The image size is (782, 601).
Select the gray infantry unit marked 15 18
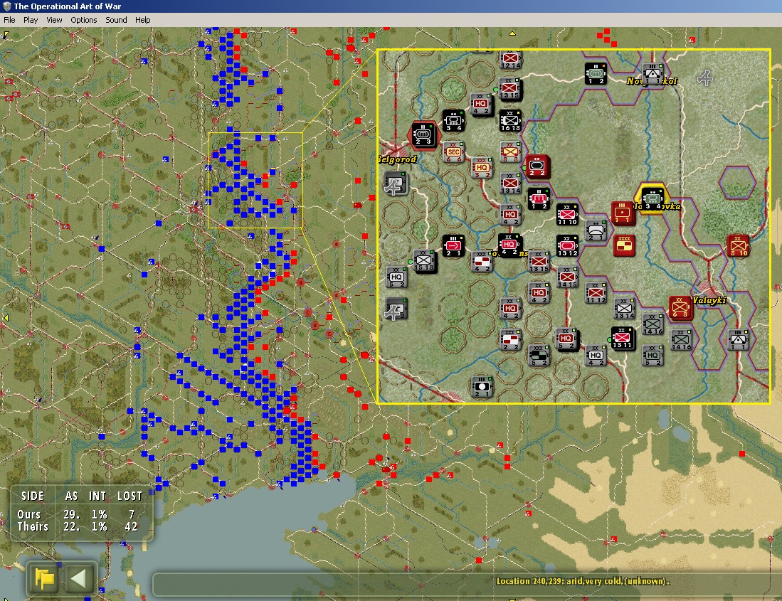[425, 260]
